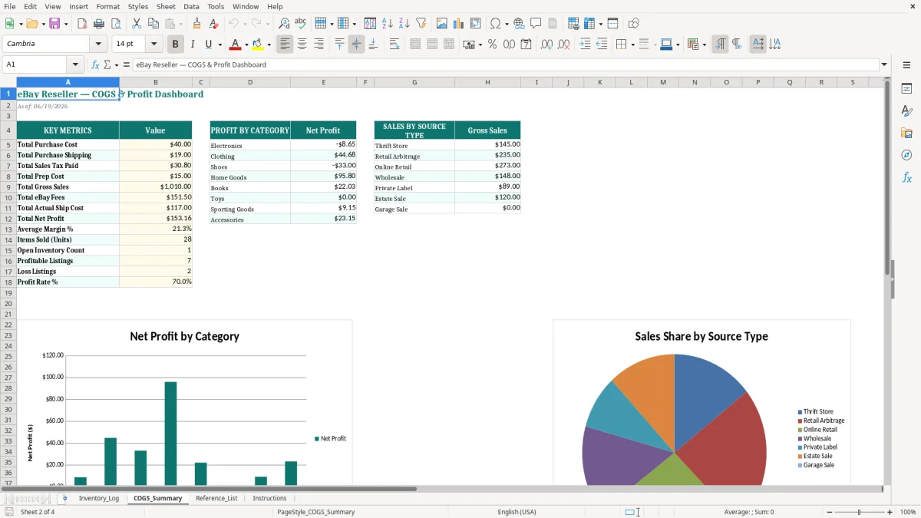The width and height of the screenshot is (921, 518).
Task: Click the Print icon
Action: pyautogui.click(x=99, y=24)
